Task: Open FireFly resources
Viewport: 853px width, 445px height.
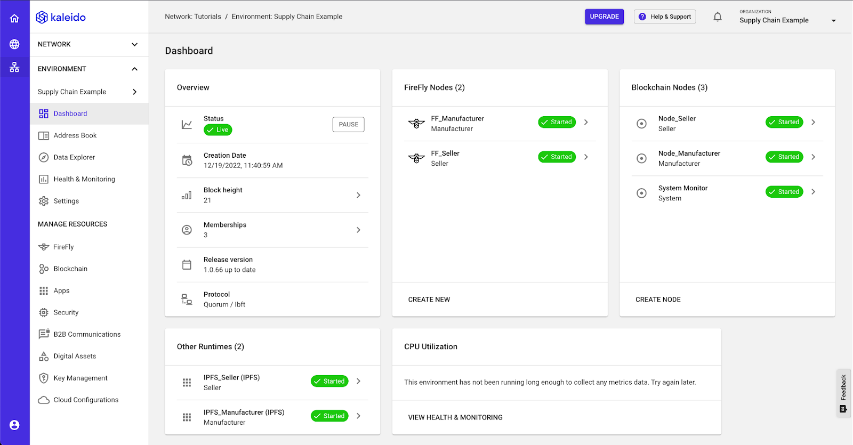Action: point(89,247)
